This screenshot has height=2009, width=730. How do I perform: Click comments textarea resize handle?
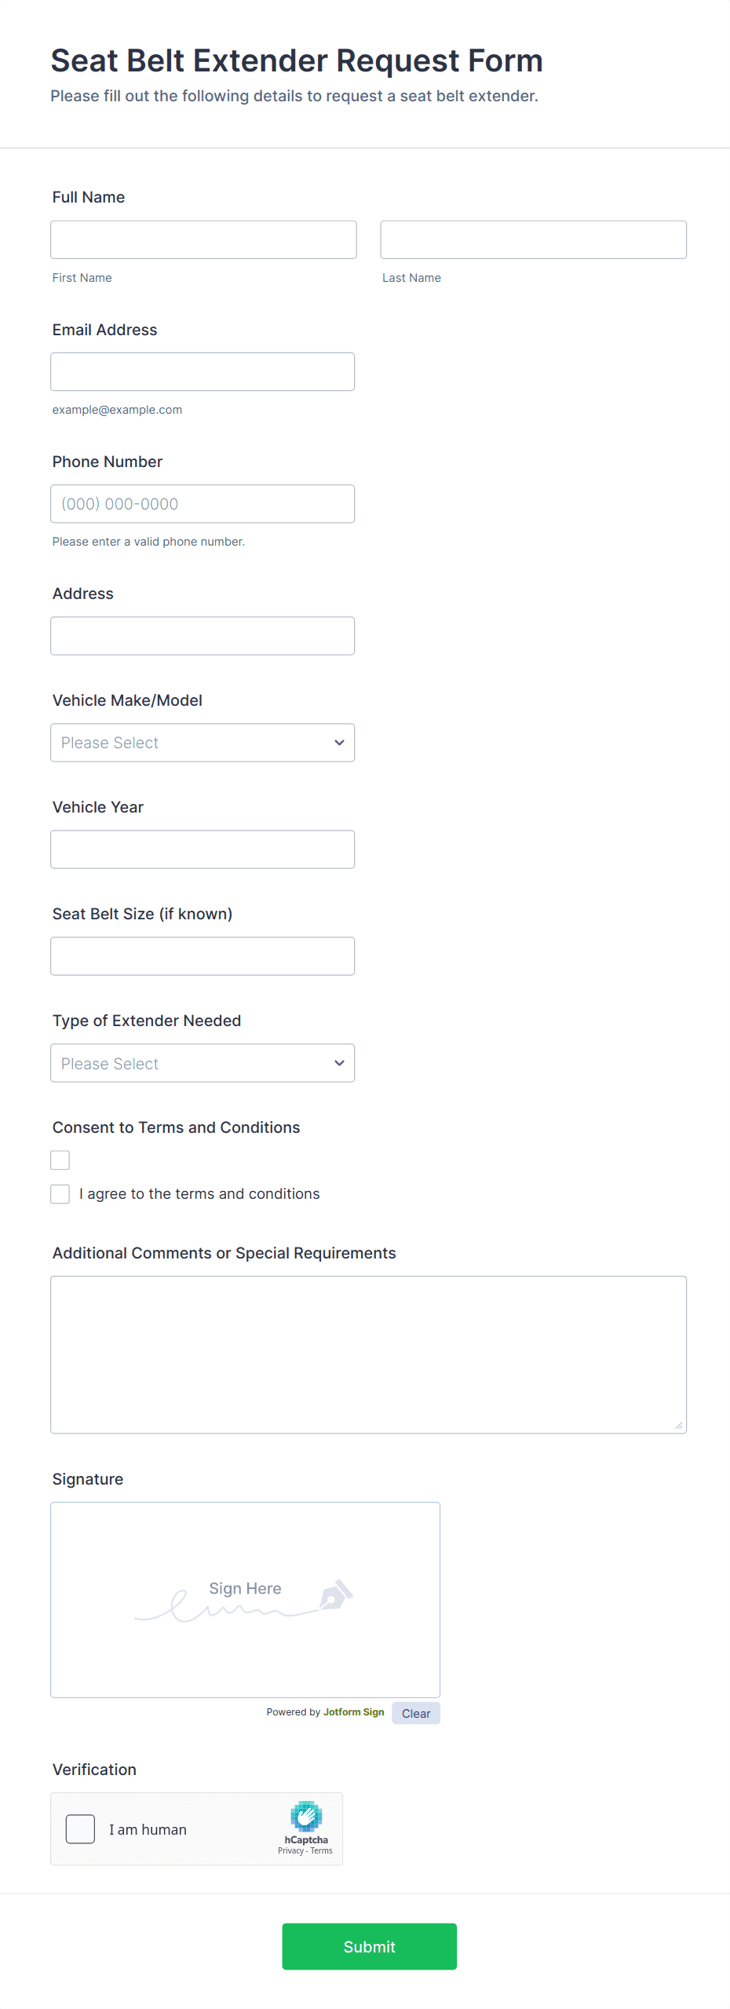click(679, 1426)
